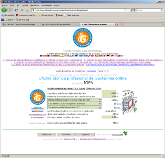Click the Google search engine icon
This screenshot has height=158, width=165.
click(x=133, y=10)
